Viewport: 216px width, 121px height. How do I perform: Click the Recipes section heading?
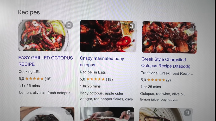(x=29, y=12)
